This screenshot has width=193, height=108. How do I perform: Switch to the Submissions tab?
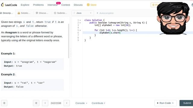(61, 13)
